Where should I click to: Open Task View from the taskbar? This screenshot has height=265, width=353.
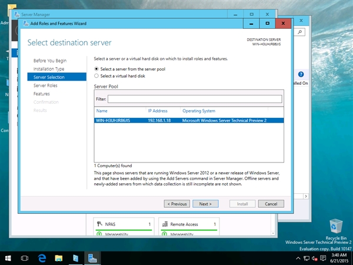(25, 258)
